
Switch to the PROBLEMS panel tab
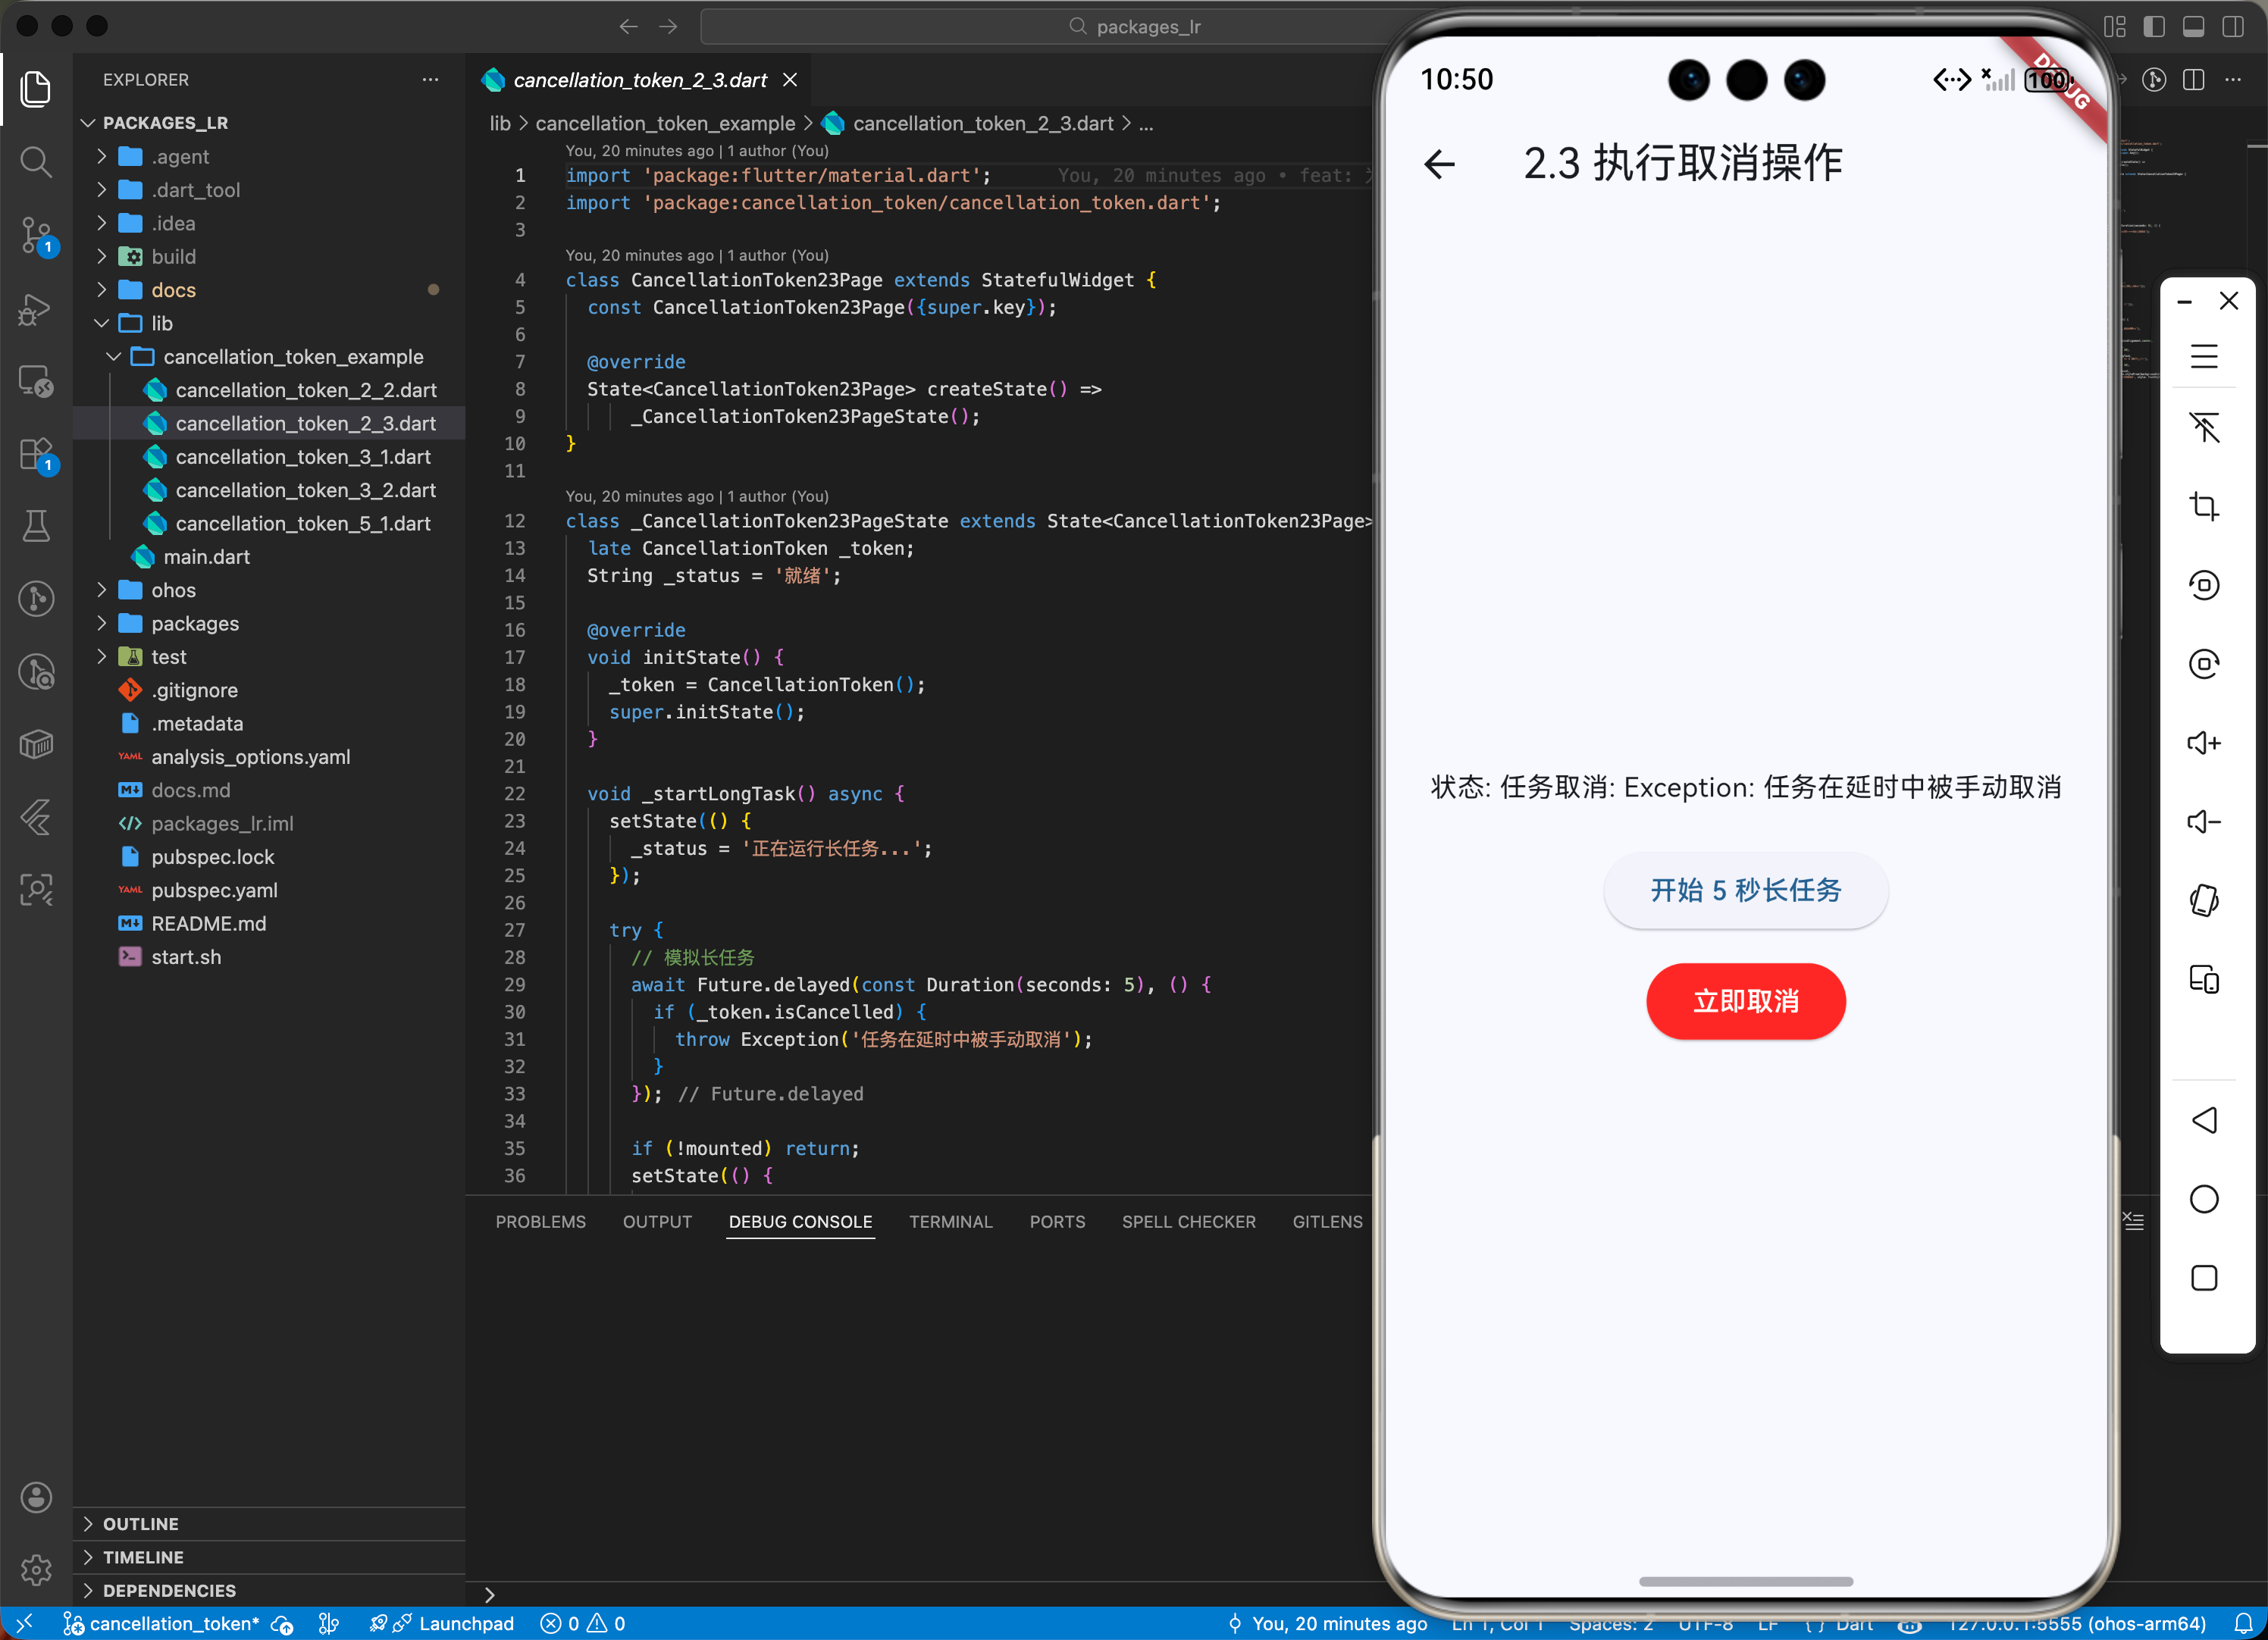[540, 1222]
